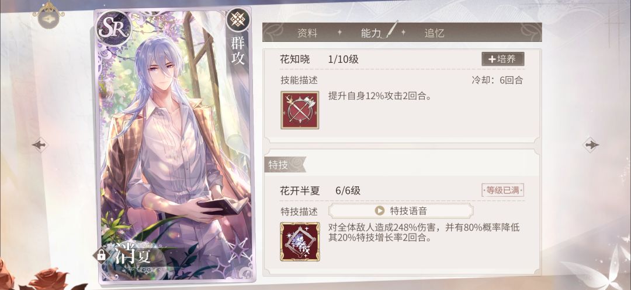The image size is (631, 290).
Task: Open the 追忆 tab
Action: pos(434,33)
